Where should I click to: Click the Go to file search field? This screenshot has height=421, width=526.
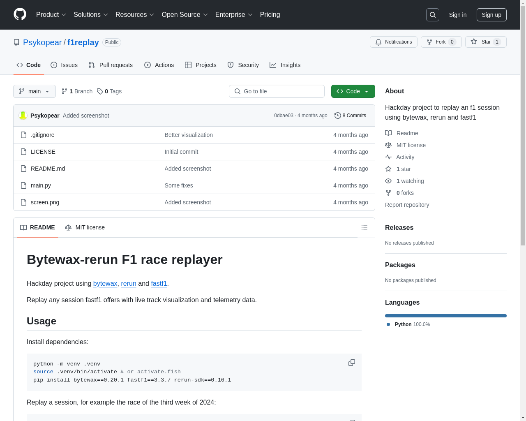(277, 91)
